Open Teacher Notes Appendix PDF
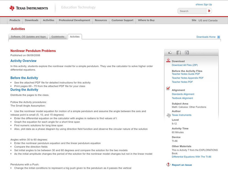 pos(188,78)
